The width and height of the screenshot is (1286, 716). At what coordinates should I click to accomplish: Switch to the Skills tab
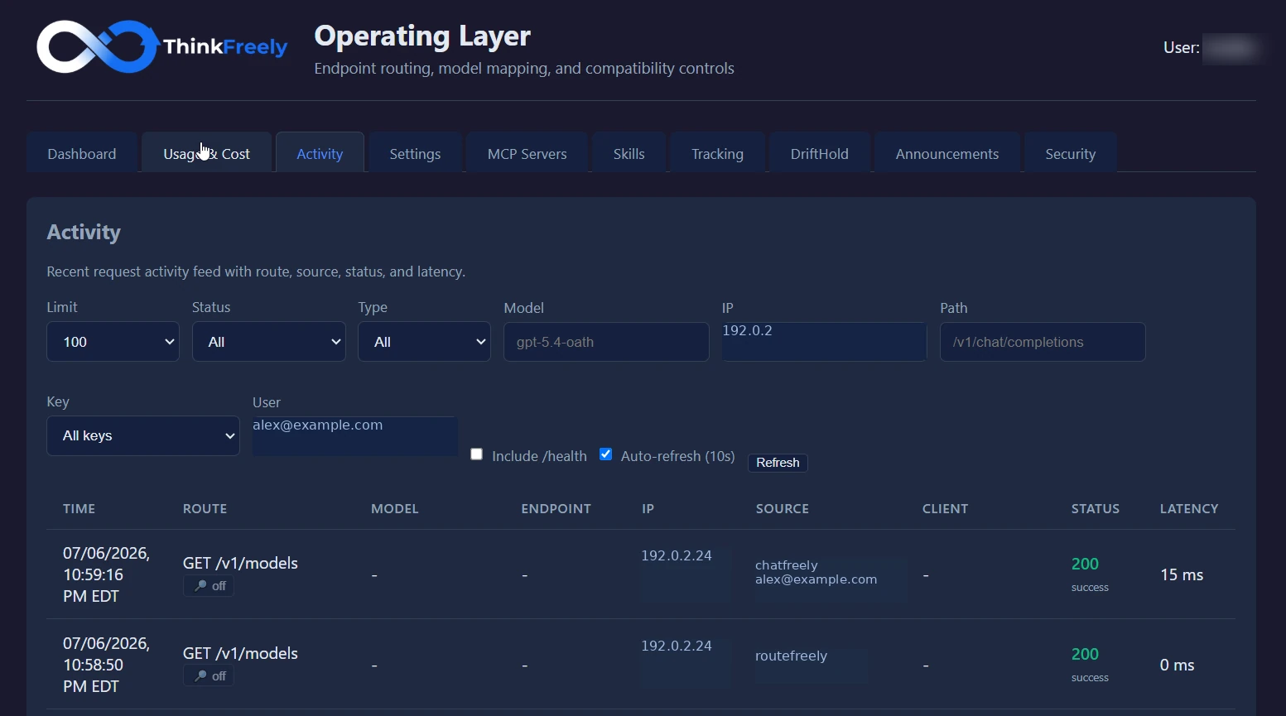tap(629, 154)
